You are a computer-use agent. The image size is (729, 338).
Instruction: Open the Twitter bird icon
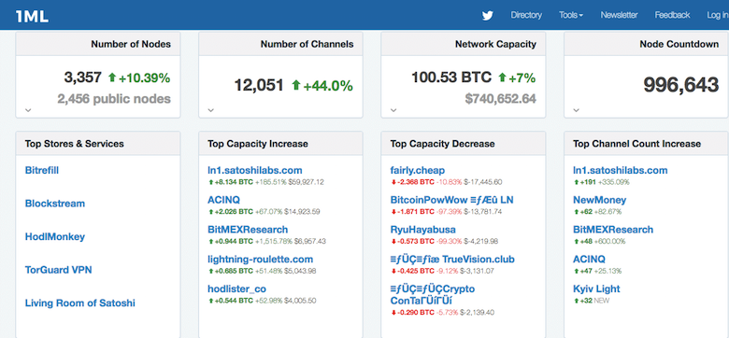(x=487, y=15)
